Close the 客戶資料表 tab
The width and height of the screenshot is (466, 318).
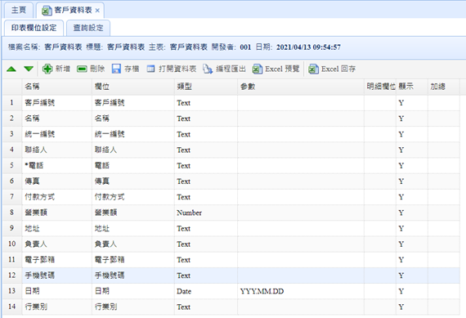click(97, 11)
